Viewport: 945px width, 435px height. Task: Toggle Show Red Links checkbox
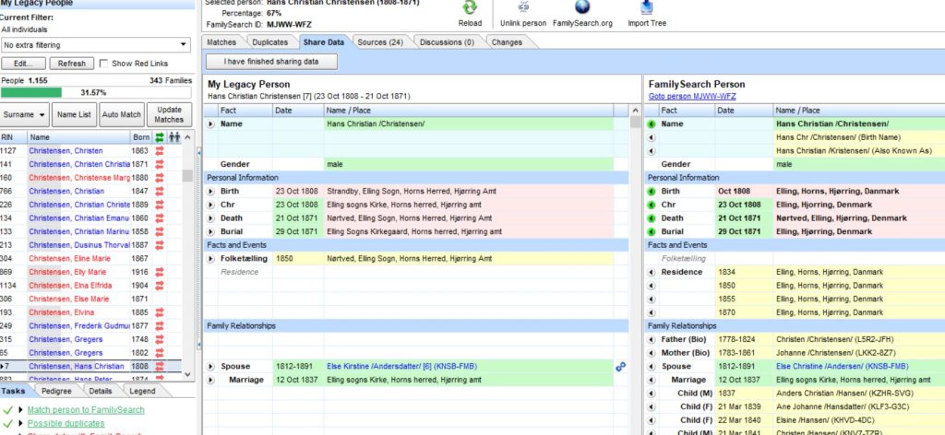103,64
